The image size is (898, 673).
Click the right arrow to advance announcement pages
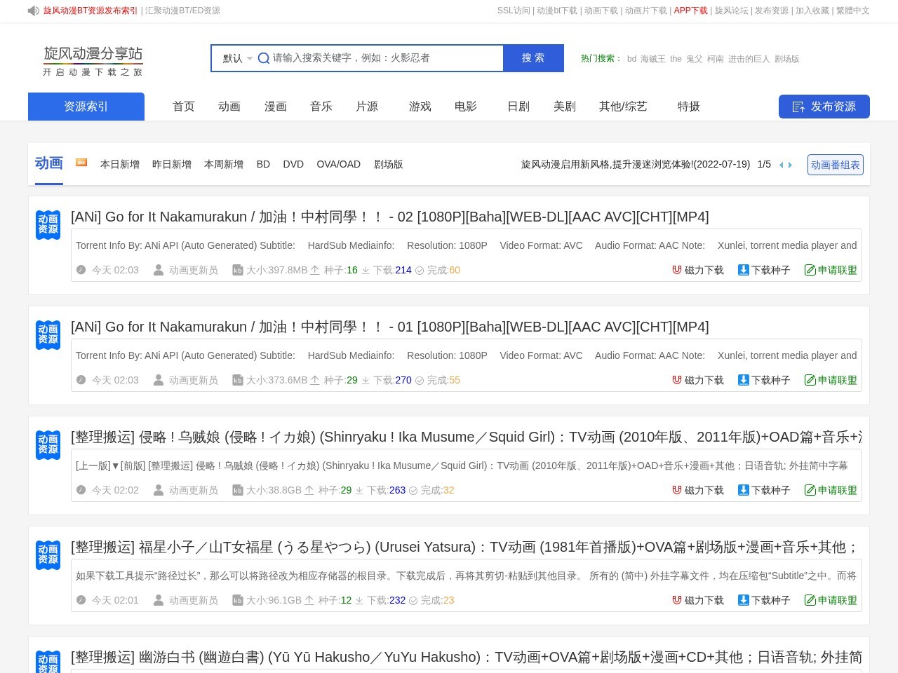pyautogui.click(x=790, y=165)
